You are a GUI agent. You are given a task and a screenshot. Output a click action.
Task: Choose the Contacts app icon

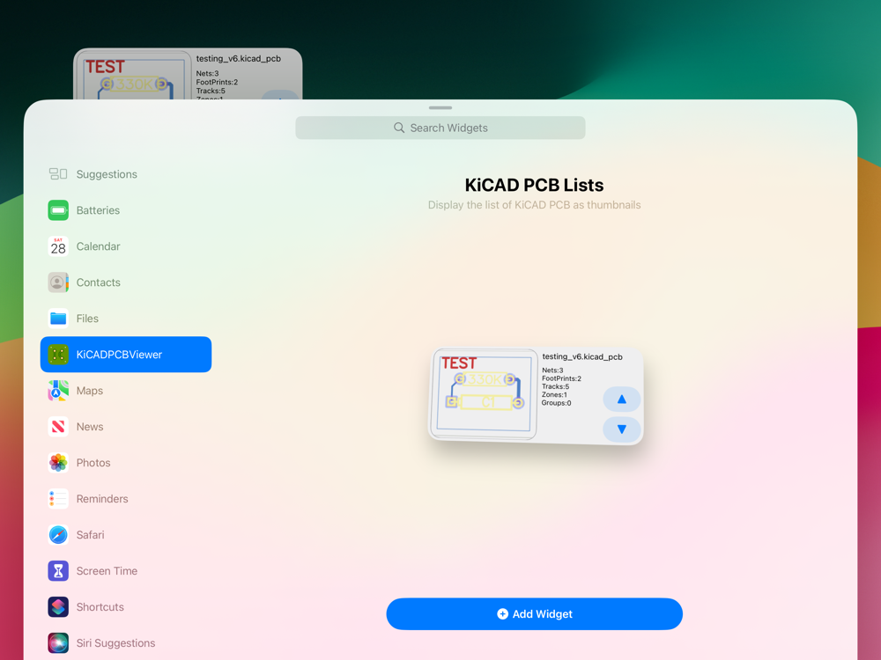tap(58, 282)
